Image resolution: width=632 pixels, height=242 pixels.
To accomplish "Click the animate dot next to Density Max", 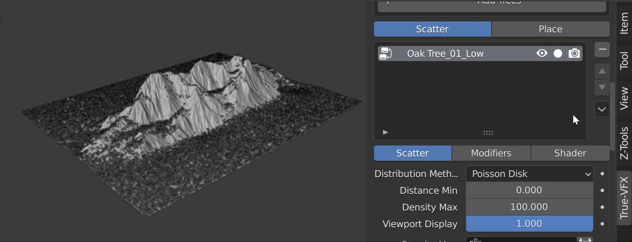I will [602, 207].
